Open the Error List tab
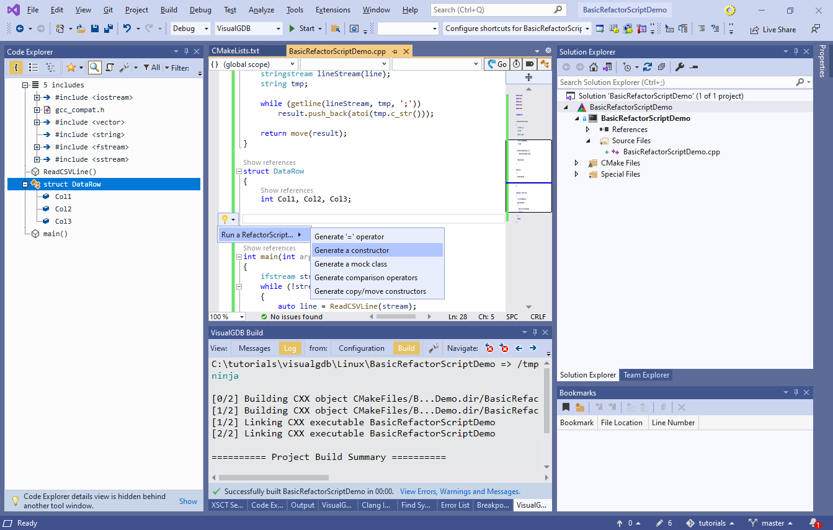Image resolution: width=833 pixels, height=530 pixels. (455, 505)
